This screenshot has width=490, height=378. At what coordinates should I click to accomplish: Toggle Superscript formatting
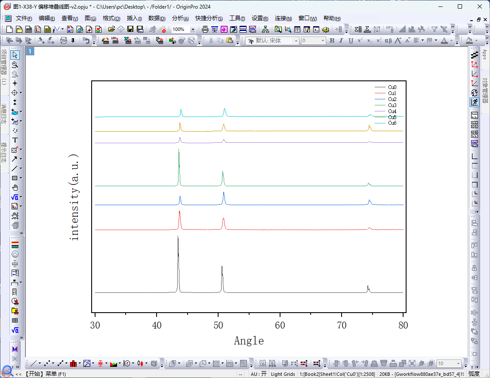coord(360,40)
